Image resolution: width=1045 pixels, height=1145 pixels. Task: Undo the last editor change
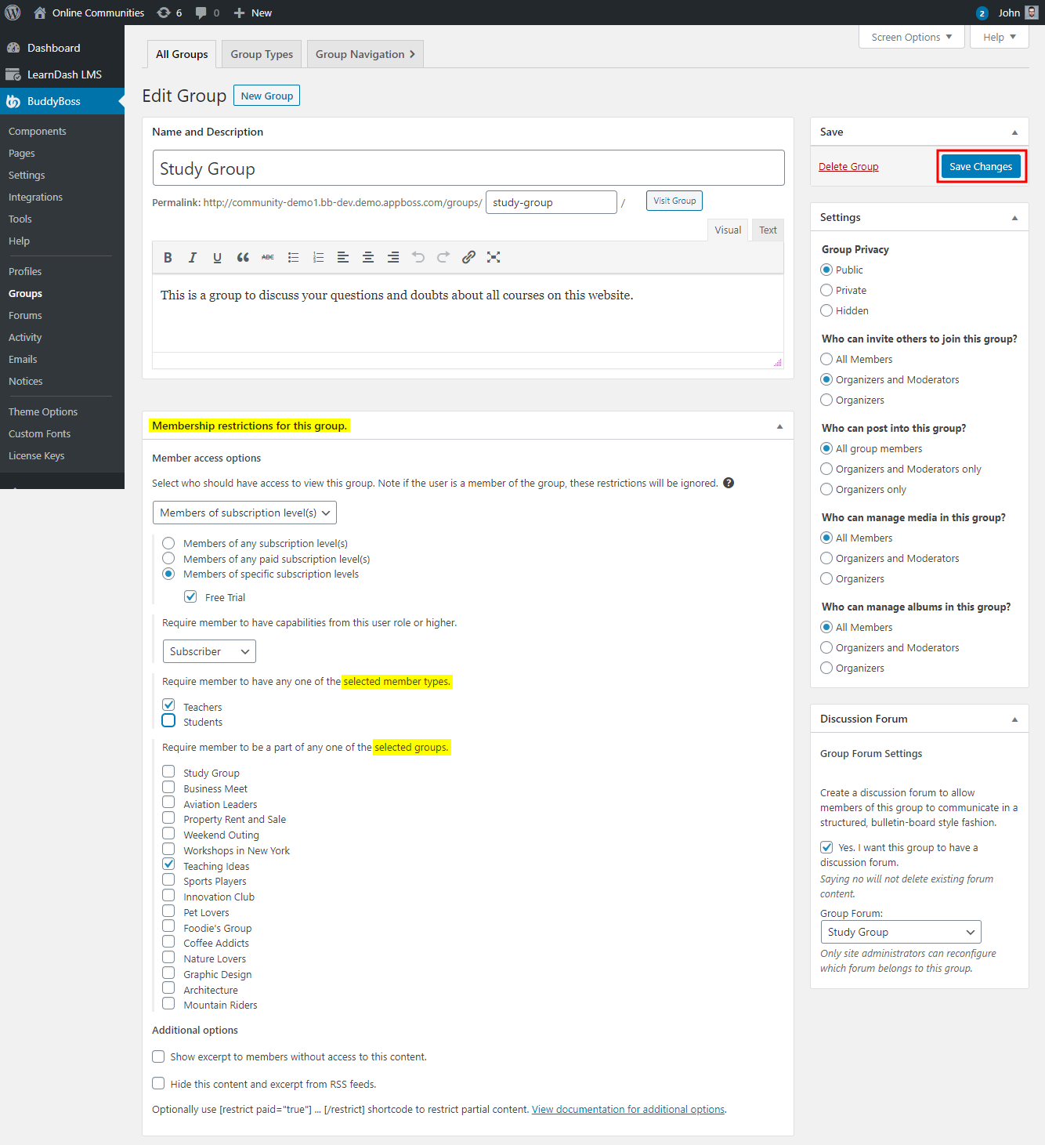coord(418,257)
